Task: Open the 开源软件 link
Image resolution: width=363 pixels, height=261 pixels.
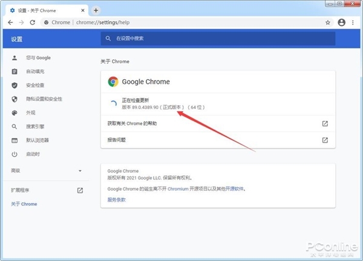Action: 235,189
